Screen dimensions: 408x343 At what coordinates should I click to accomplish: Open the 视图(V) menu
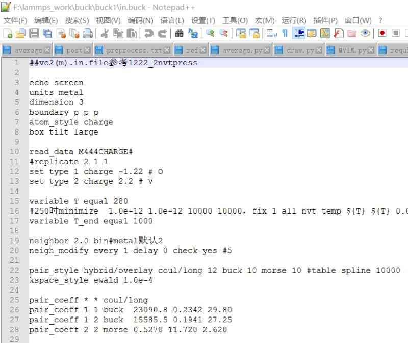click(108, 20)
